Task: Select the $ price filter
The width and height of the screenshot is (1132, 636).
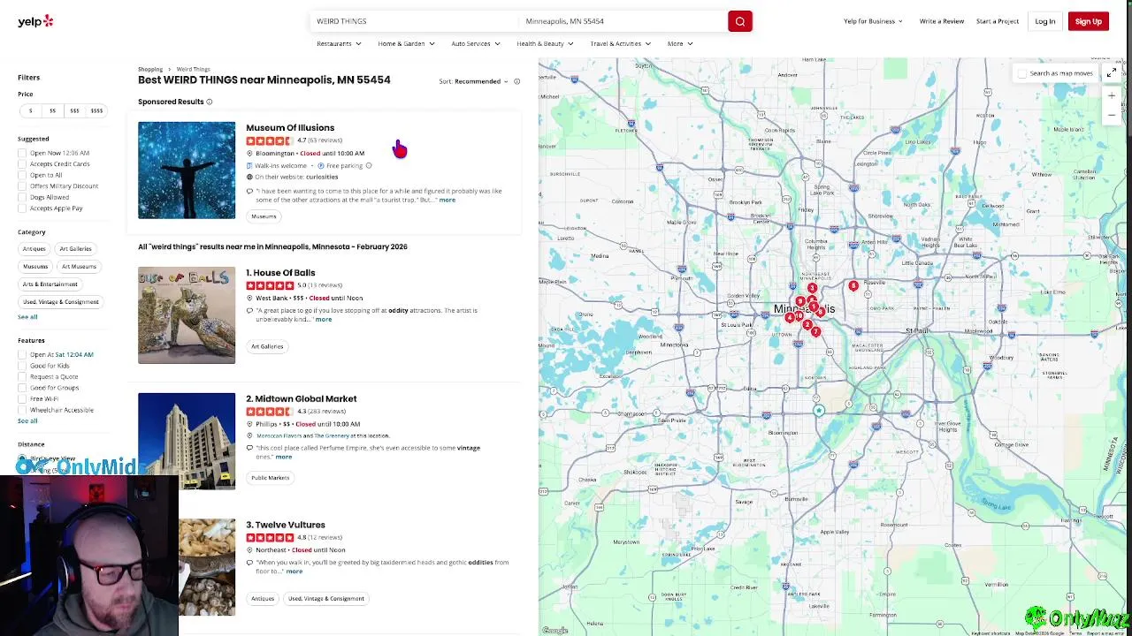Action: [30, 111]
